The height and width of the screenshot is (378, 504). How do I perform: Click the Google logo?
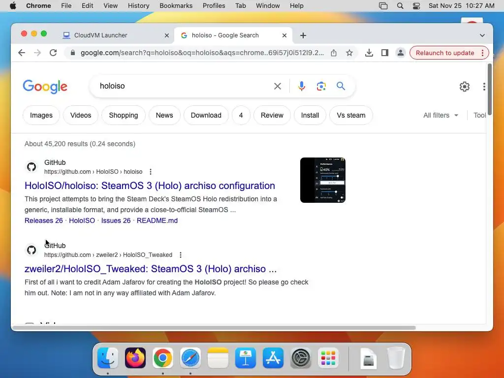(x=45, y=87)
